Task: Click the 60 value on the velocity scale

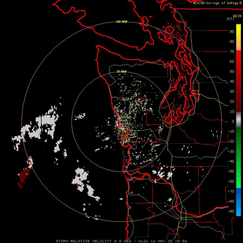Action: (232, 62)
